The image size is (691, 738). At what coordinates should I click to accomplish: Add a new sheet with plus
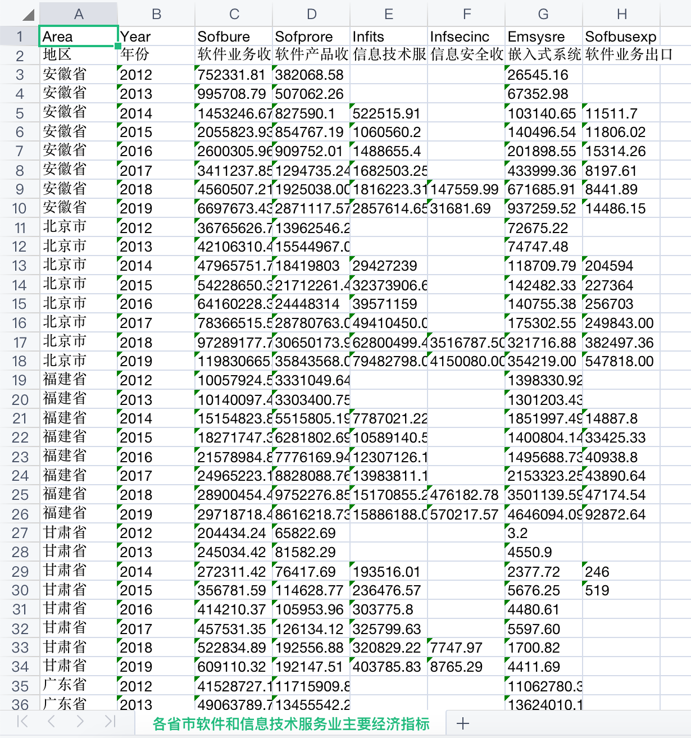point(463,723)
